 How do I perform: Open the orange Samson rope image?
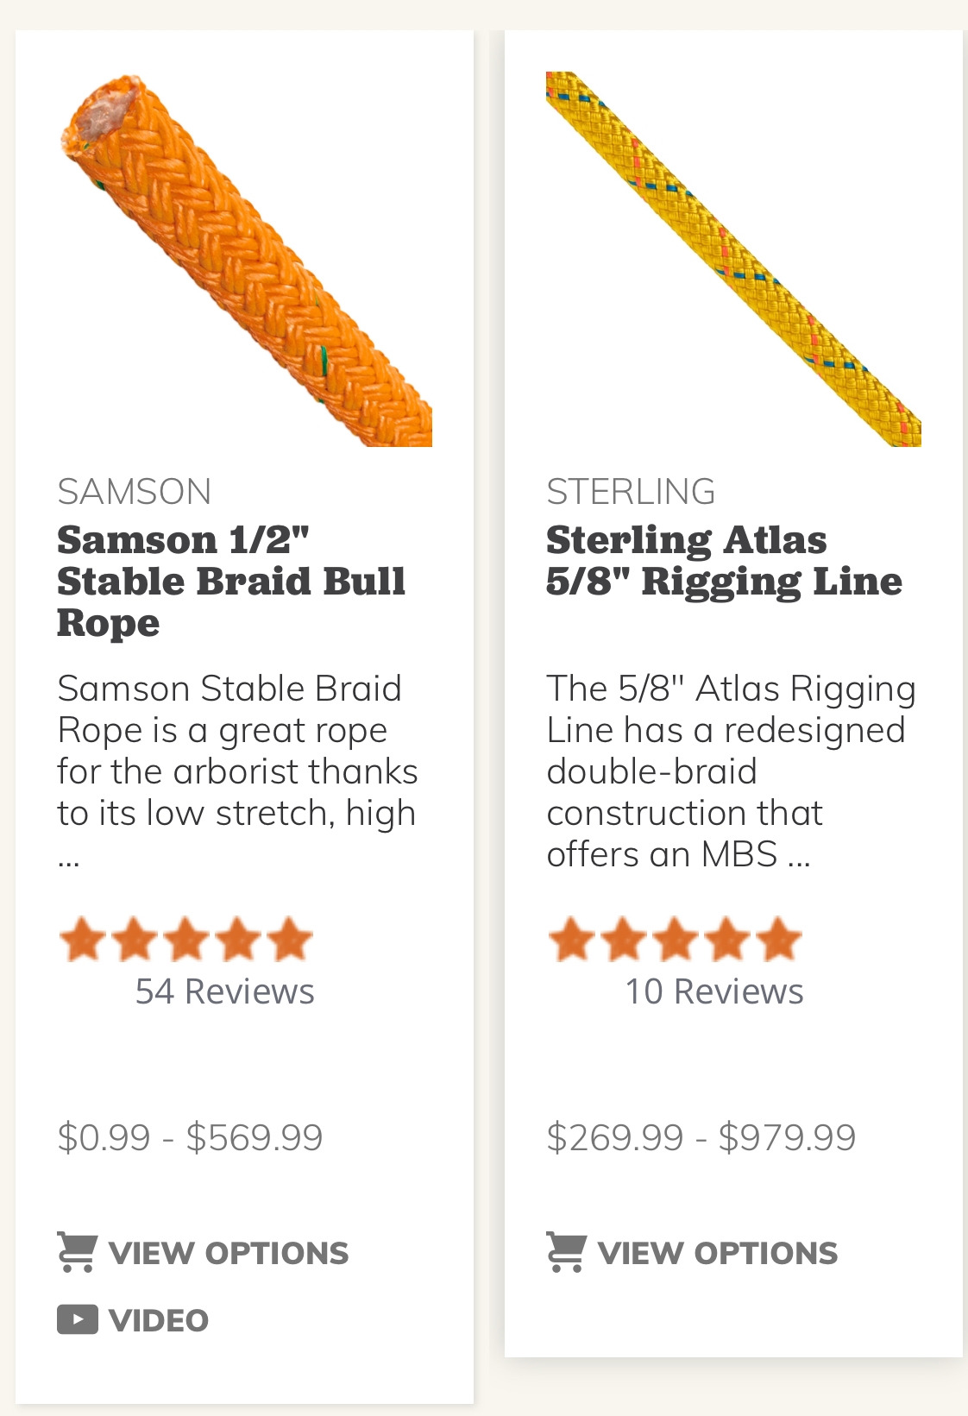click(246, 259)
